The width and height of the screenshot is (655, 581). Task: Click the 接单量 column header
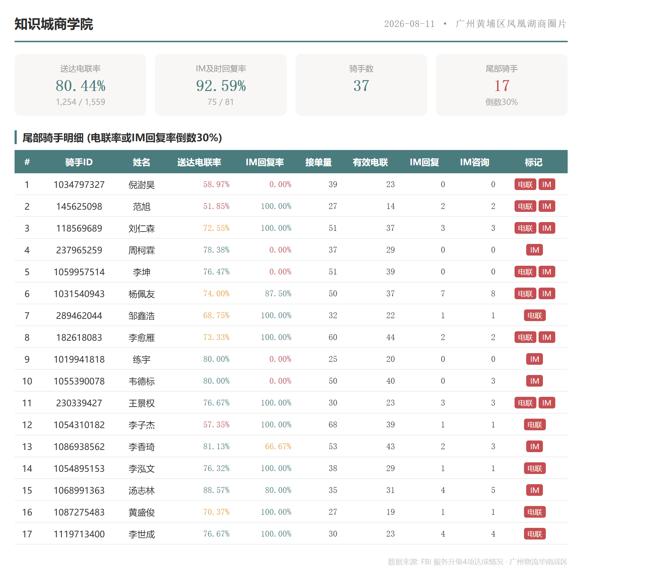[x=318, y=162]
